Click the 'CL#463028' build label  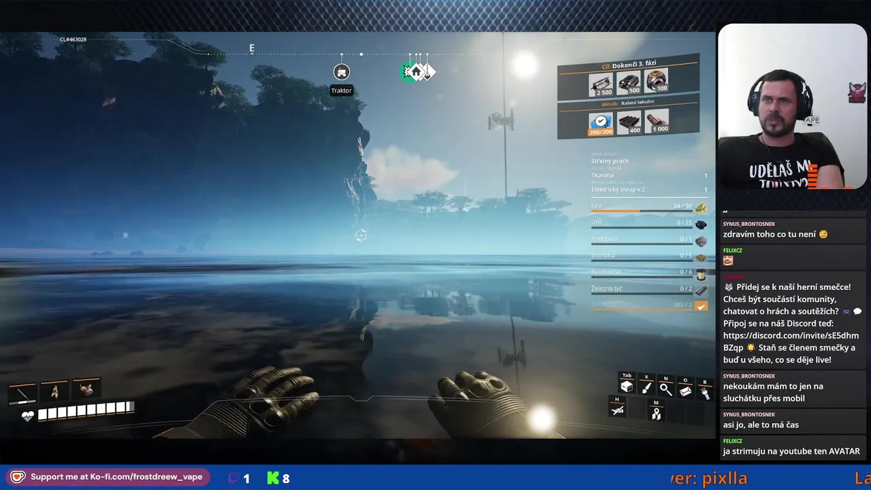pyautogui.click(x=73, y=39)
